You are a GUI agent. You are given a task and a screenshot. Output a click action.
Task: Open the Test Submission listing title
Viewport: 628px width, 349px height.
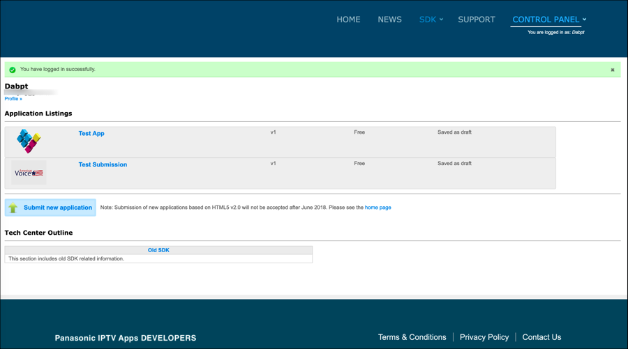[103, 164]
